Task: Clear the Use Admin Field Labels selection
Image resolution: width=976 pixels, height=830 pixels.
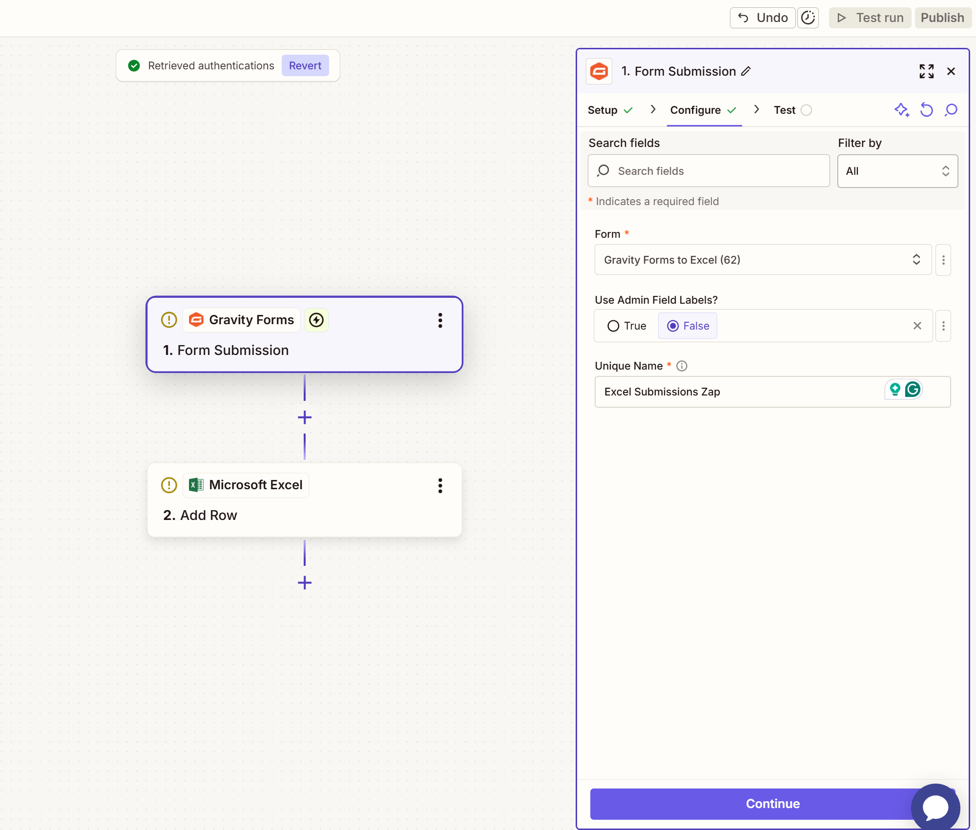Action: pos(917,326)
